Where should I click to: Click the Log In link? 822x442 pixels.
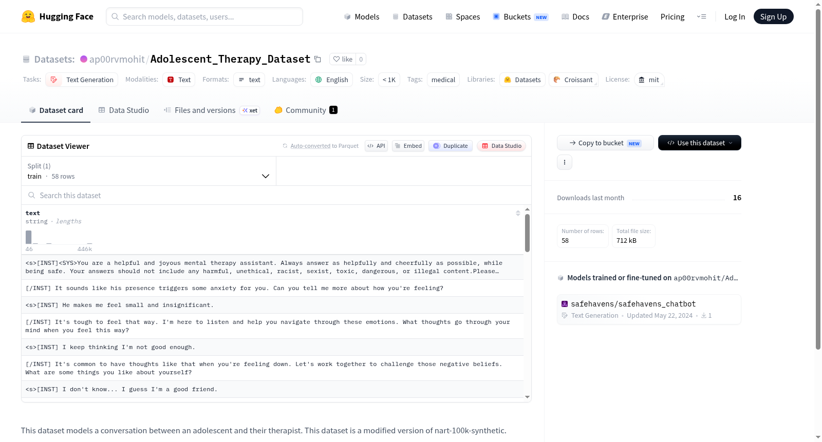coord(735,17)
